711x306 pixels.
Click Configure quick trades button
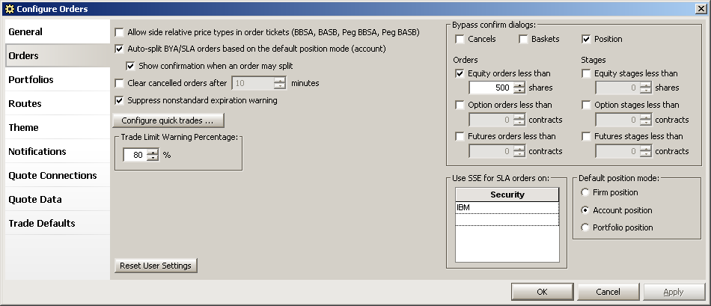click(x=168, y=120)
